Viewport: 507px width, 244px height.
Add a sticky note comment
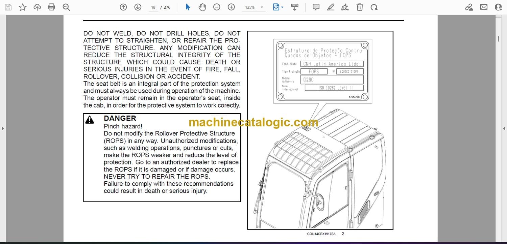point(316,7)
